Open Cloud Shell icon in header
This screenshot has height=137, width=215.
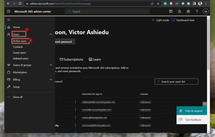(171, 12)
